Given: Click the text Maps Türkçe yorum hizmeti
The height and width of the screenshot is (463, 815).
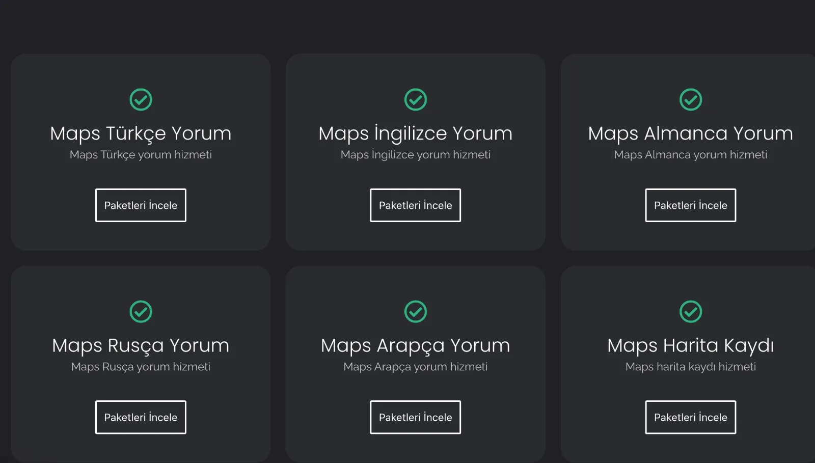Looking at the screenshot, I should coord(141,155).
